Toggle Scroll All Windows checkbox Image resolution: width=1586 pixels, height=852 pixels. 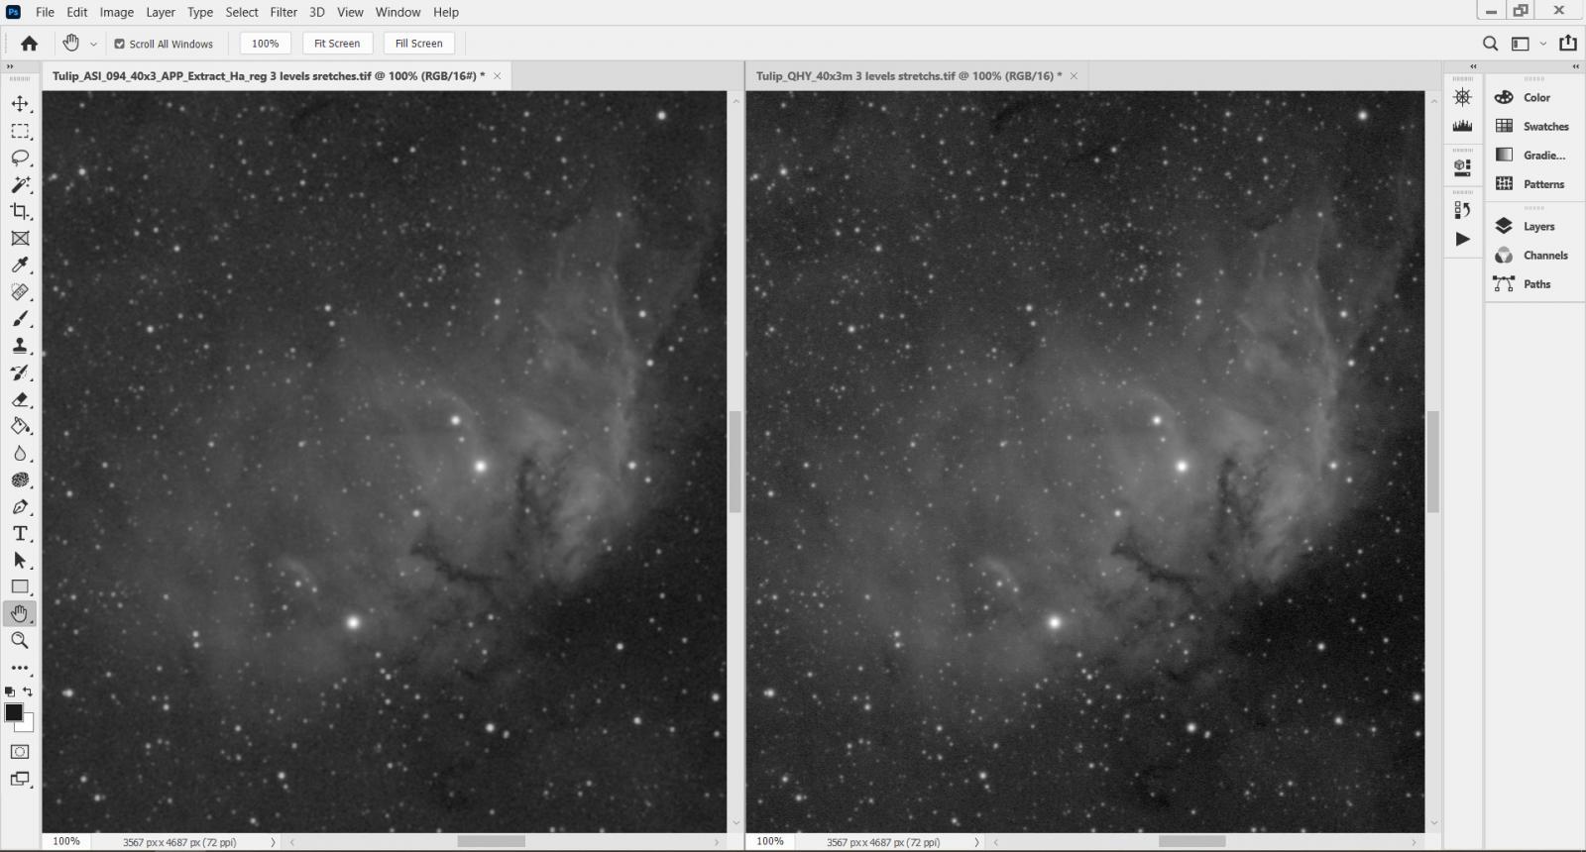120,44
